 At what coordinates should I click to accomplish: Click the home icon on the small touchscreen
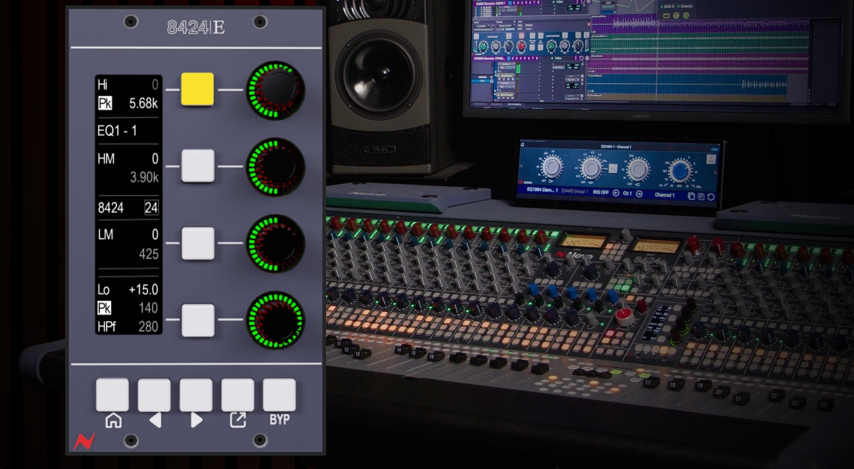[522, 144]
